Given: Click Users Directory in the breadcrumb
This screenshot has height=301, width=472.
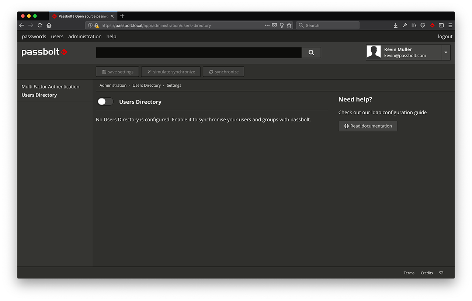Looking at the screenshot, I should [147, 85].
